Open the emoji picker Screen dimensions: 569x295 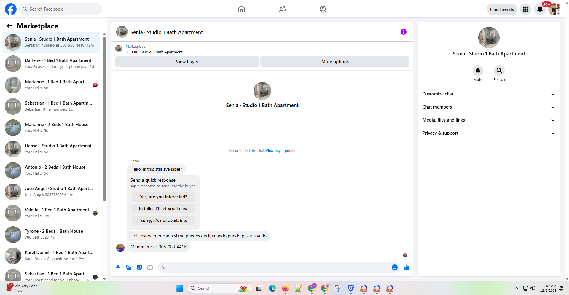pos(395,267)
